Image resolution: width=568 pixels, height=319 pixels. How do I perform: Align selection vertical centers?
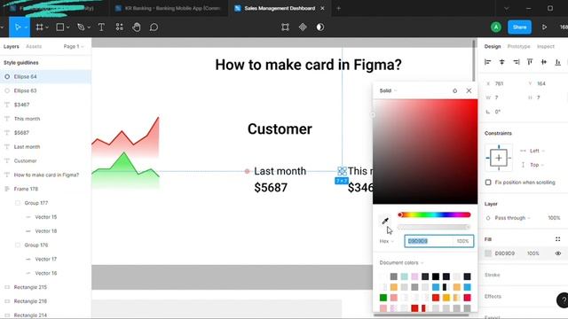coord(544,62)
